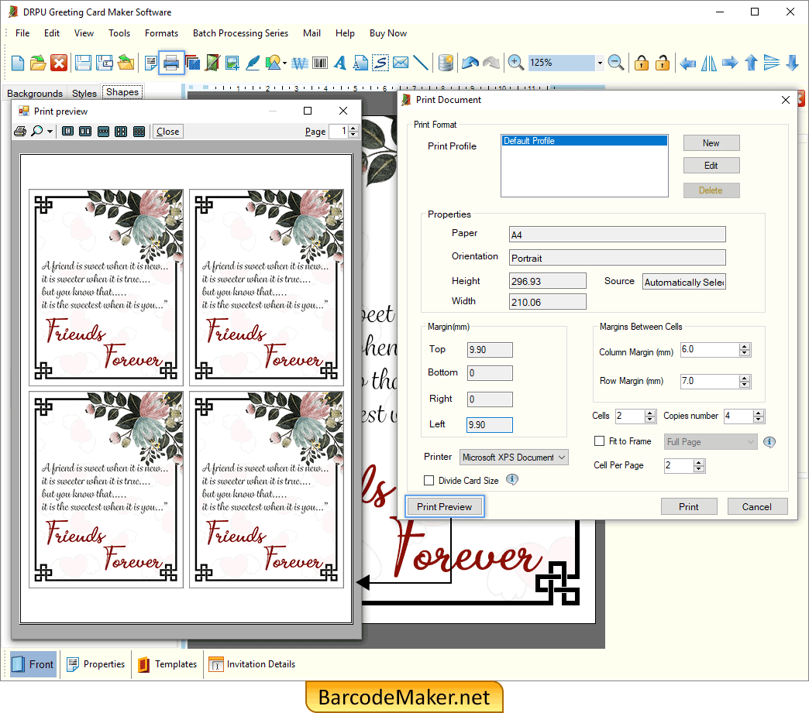
Task: Select six-page layout in Print preview
Action: pyautogui.click(x=139, y=132)
